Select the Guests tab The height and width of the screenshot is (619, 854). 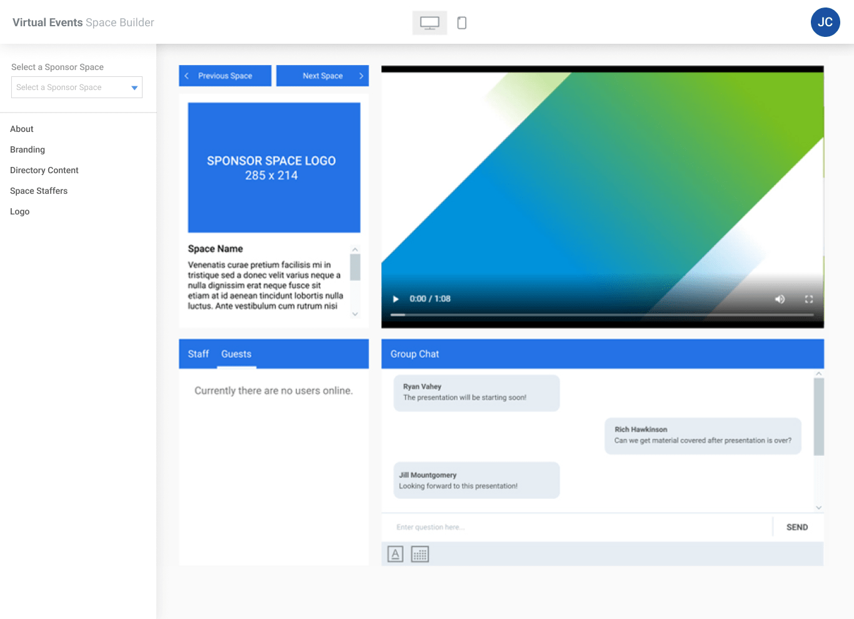pyautogui.click(x=236, y=353)
